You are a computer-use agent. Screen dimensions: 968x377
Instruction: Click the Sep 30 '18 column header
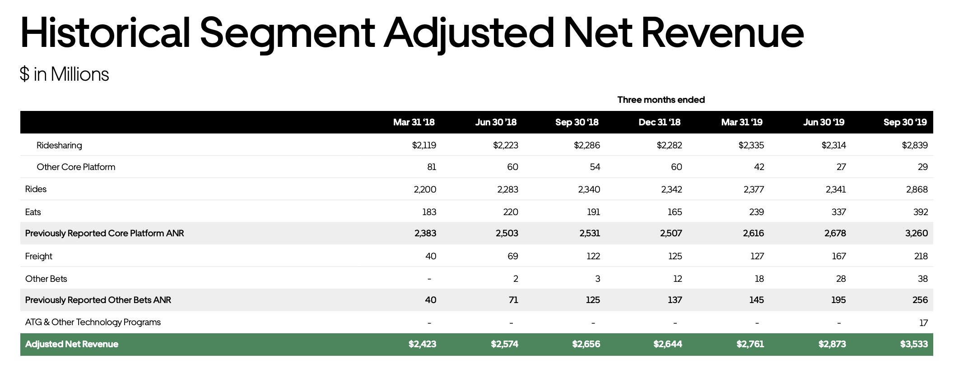pyautogui.click(x=577, y=122)
